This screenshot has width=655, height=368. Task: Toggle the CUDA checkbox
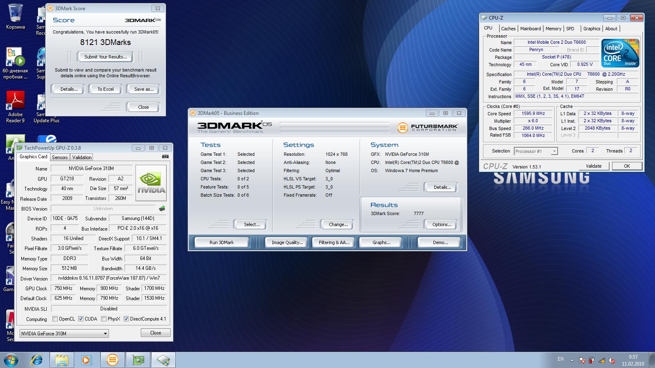coord(81,319)
